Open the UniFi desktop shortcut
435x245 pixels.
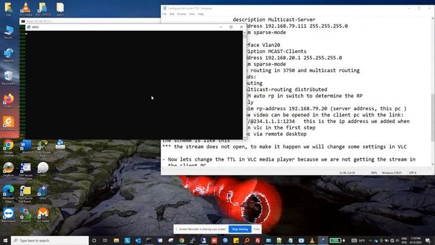(x=43, y=169)
